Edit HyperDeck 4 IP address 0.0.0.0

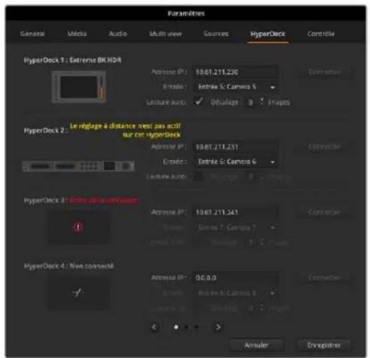pyautogui.click(x=236, y=278)
